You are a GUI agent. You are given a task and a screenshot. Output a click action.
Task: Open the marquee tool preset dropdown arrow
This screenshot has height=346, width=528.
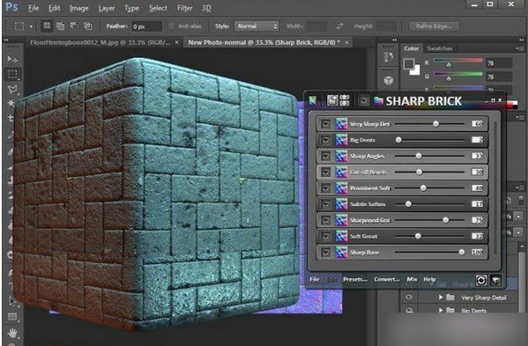click(x=31, y=26)
